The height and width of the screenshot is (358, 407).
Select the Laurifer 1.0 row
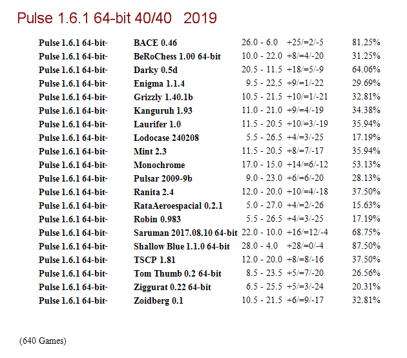(209, 124)
